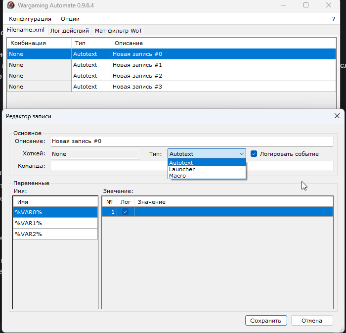Choose Macro in the dropdown list
The image size is (346, 333).
[x=207, y=176]
